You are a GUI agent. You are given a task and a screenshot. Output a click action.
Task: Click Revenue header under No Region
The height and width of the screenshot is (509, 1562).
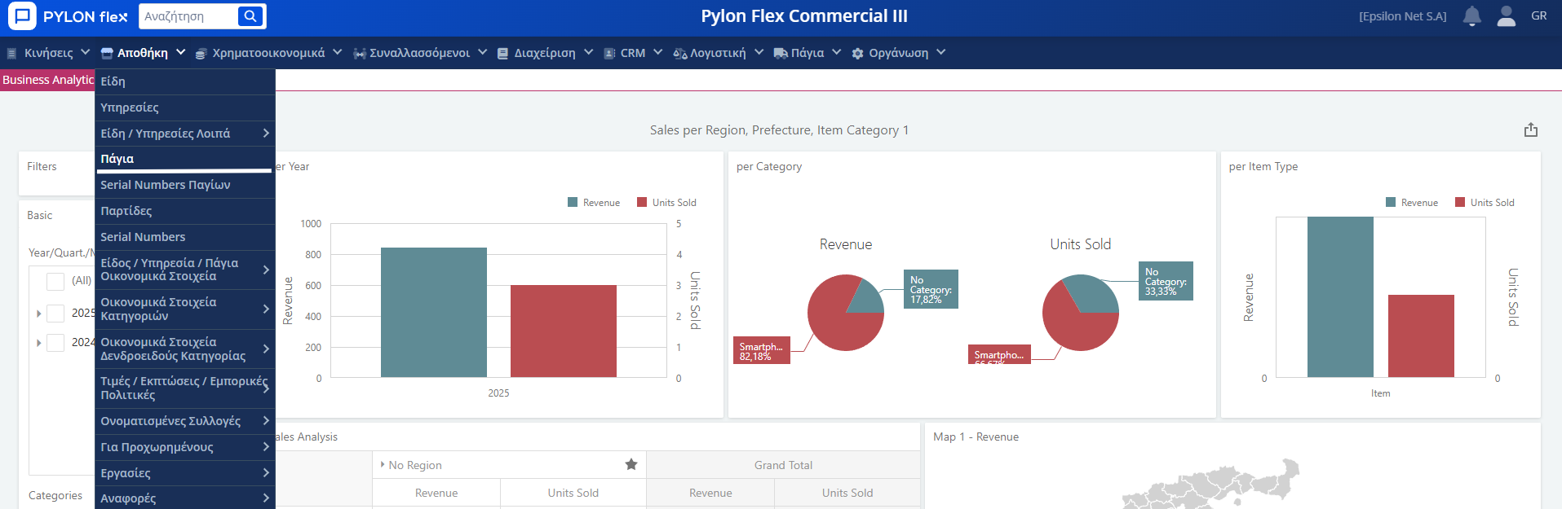coord(436,493)
